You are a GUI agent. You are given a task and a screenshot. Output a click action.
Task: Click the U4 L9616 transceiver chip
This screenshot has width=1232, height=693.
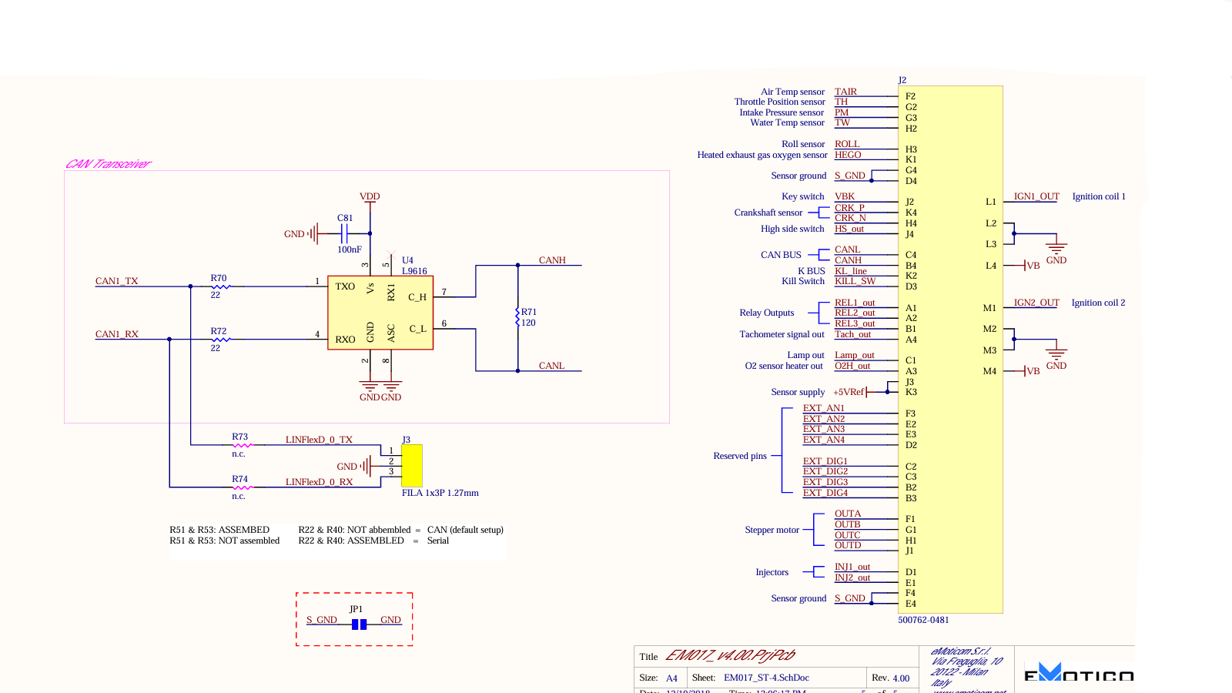[380, 313]
